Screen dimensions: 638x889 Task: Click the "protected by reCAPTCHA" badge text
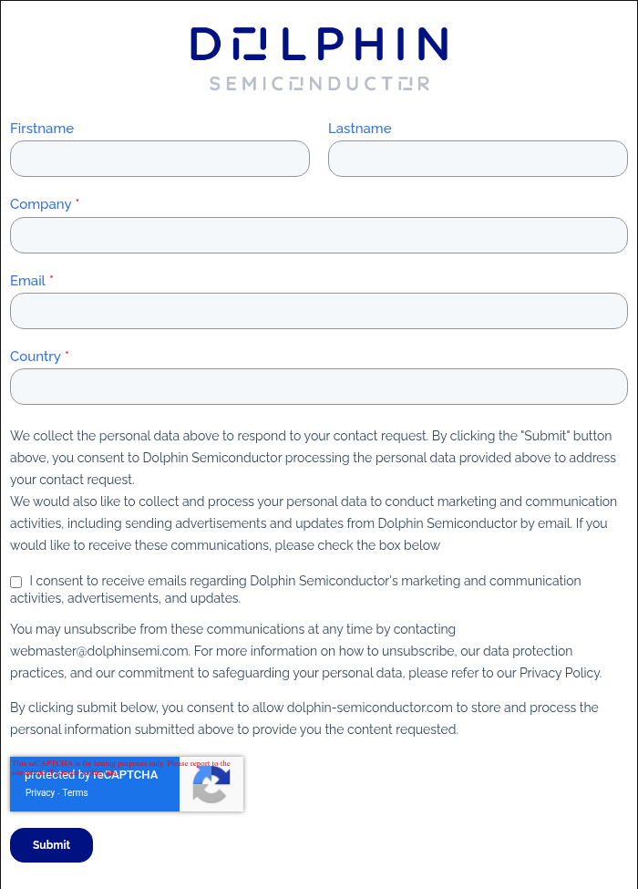(x=91, y=775)
